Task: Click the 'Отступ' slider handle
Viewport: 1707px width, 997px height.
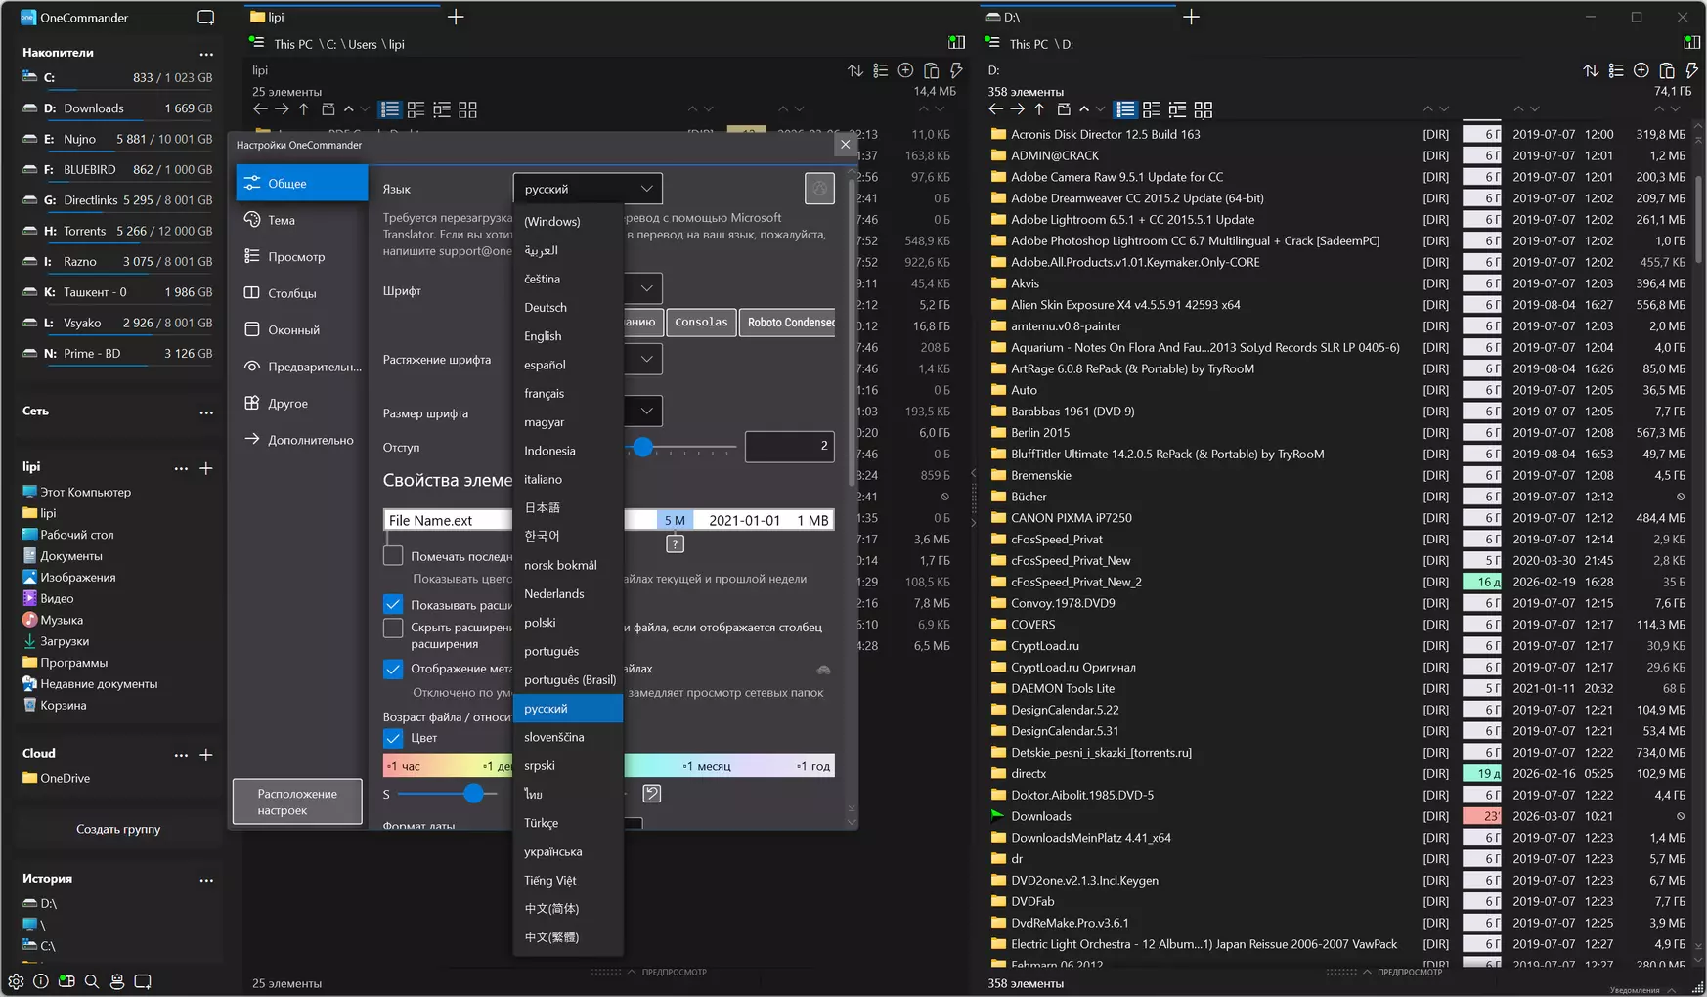Action: 642,447
